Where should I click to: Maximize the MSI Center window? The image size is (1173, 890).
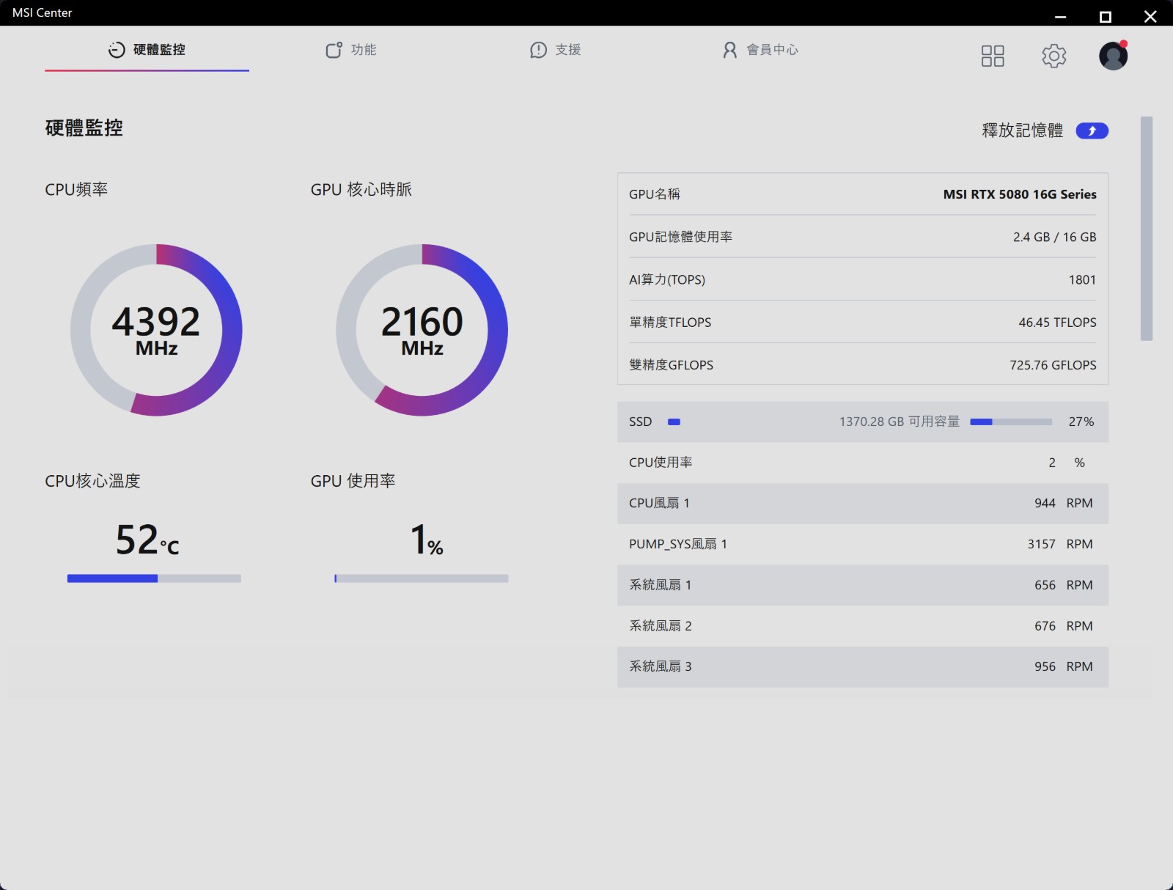(x=1105, y=16)
